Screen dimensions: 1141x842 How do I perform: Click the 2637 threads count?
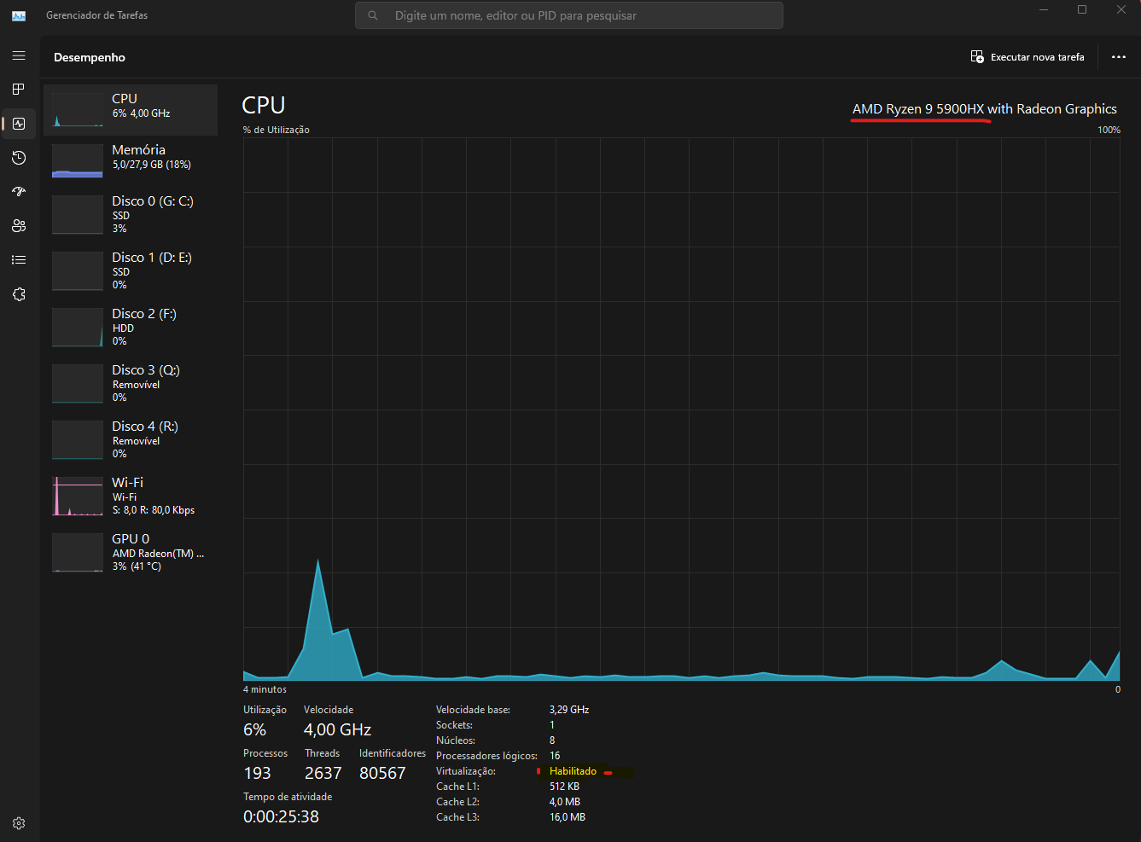[323, 774]
